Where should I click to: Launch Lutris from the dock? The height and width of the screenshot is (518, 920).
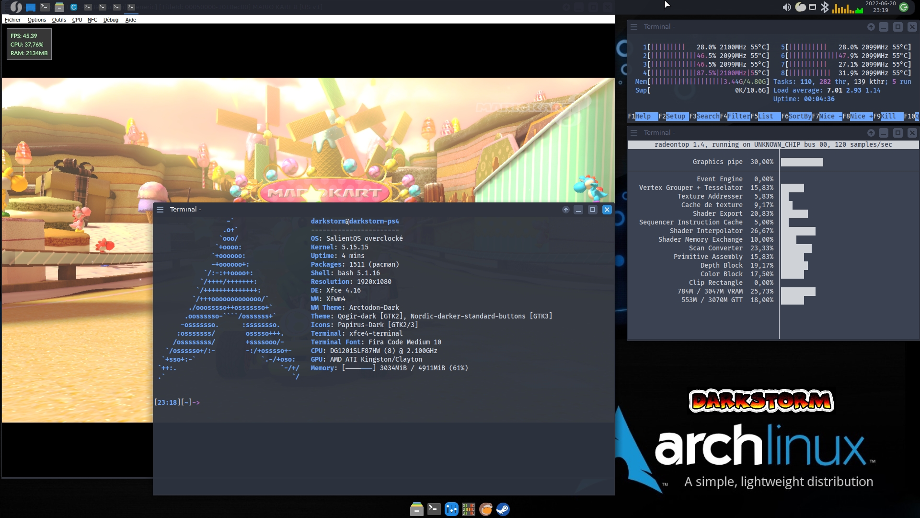486,509
